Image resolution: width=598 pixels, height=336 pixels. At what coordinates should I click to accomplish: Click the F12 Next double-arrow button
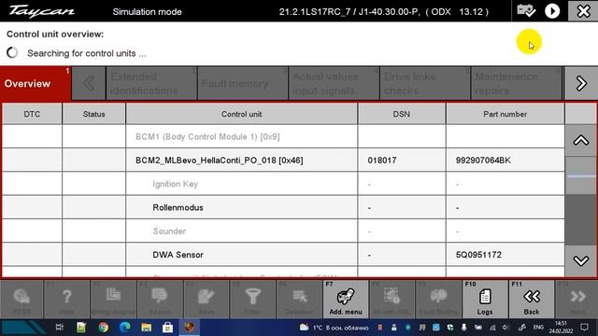point(577,299)
